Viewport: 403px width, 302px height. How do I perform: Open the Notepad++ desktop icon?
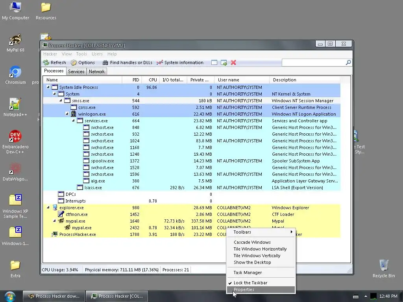[x=15, y=107]
